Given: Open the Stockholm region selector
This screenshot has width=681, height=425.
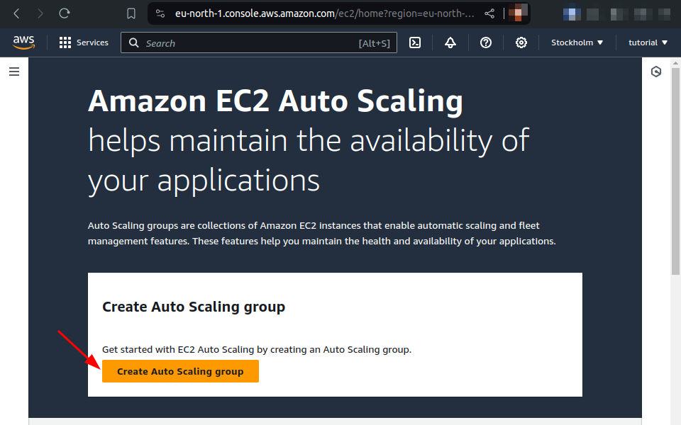Looking at the screenshot, I should click(576, 42).
